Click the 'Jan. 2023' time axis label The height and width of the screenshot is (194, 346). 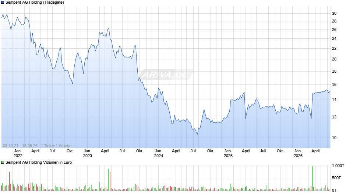[87, 153]
